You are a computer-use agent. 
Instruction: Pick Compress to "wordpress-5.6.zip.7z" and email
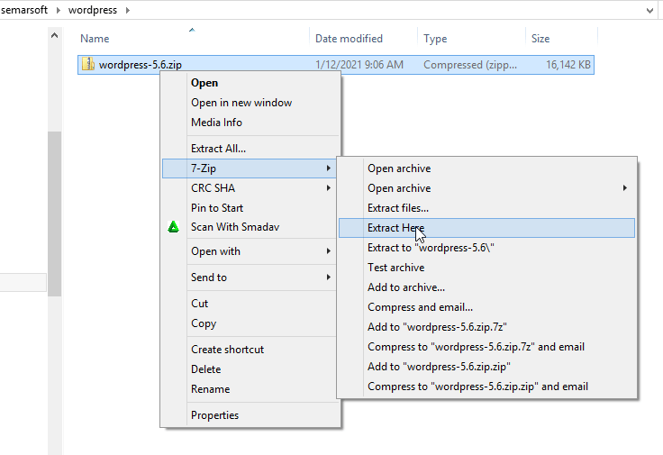tap(486, 347)
